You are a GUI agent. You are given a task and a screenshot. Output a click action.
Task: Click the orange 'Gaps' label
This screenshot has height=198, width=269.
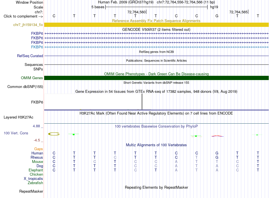[x=39, y=149]
